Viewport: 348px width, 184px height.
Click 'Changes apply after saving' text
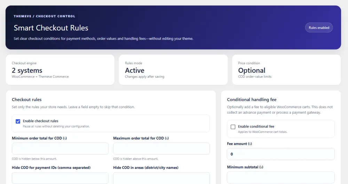pos(145,77)
